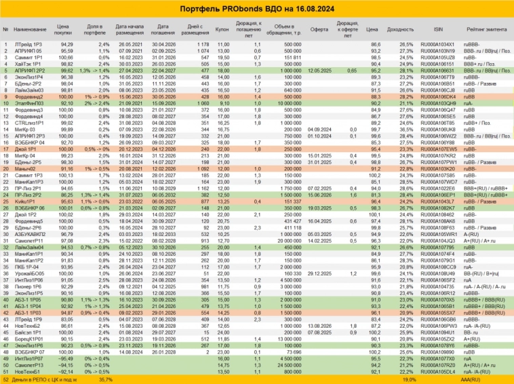Image resolution: width=514 pixels, height=384 pixels.
Task: Click the 'АПРИФП 05' name cell
Action: pos(28,51)
